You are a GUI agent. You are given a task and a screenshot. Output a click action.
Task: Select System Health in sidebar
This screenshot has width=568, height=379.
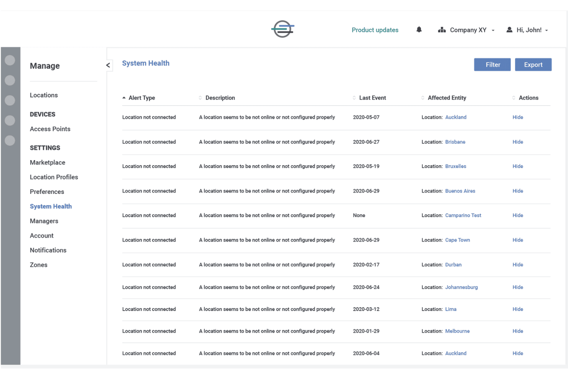point(51,206)
